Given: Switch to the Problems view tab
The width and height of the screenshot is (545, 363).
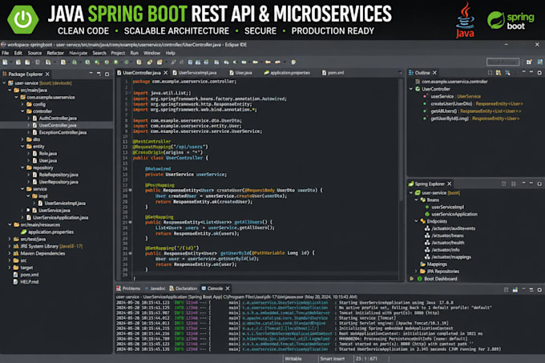Looking at the screenshot, I should (128, 288).
